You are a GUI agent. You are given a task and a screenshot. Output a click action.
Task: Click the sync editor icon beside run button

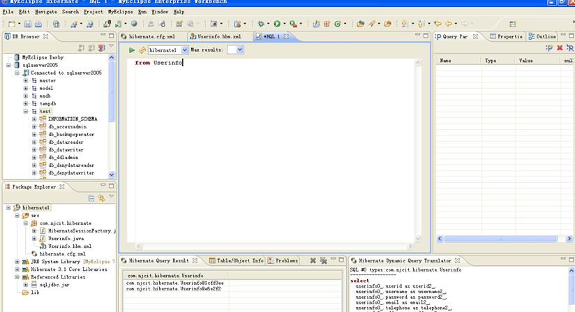pyautogui.click(x=142, y=50)
